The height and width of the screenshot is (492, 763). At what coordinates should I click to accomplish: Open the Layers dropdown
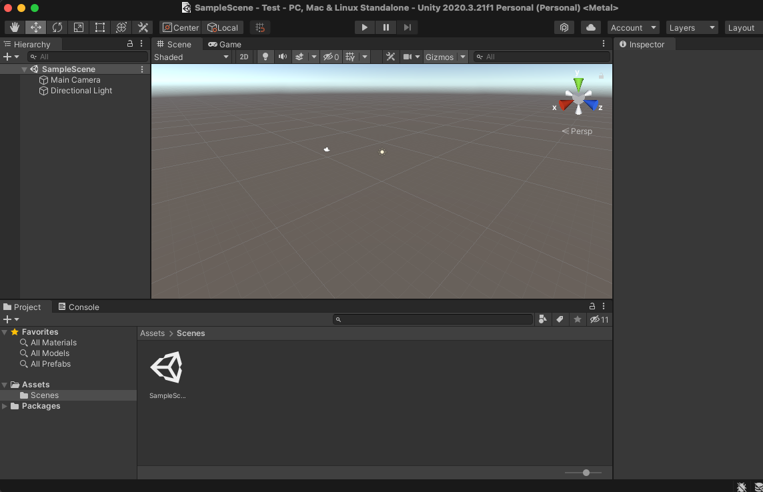692,27
